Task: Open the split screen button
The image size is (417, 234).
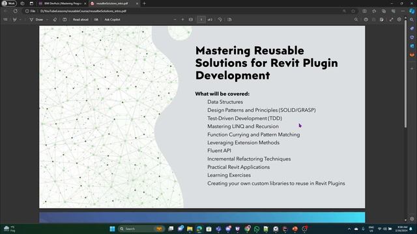Action: pos(364,11)
